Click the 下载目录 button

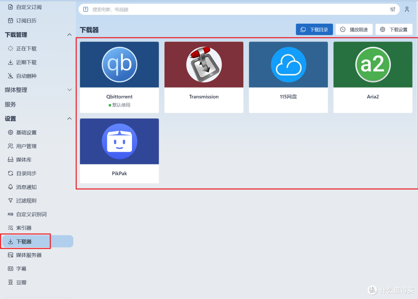pyautogui.click(x=314, y=29)
